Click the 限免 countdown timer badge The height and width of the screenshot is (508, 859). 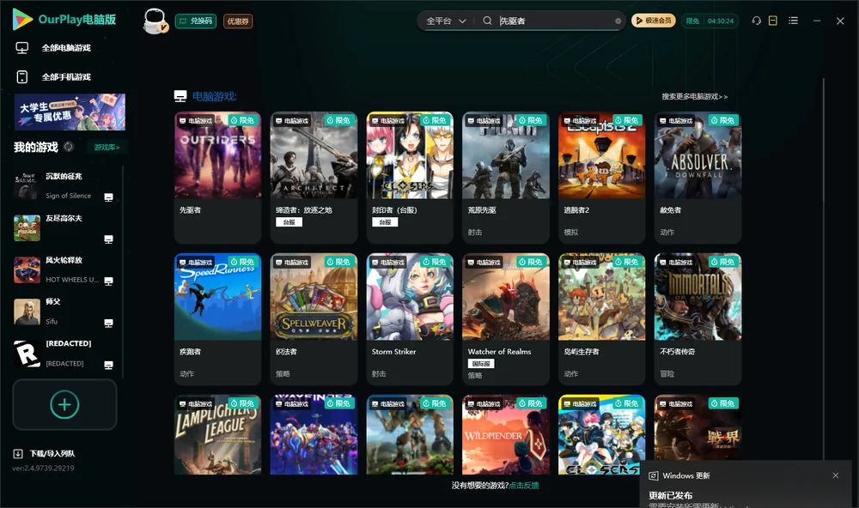710,21
